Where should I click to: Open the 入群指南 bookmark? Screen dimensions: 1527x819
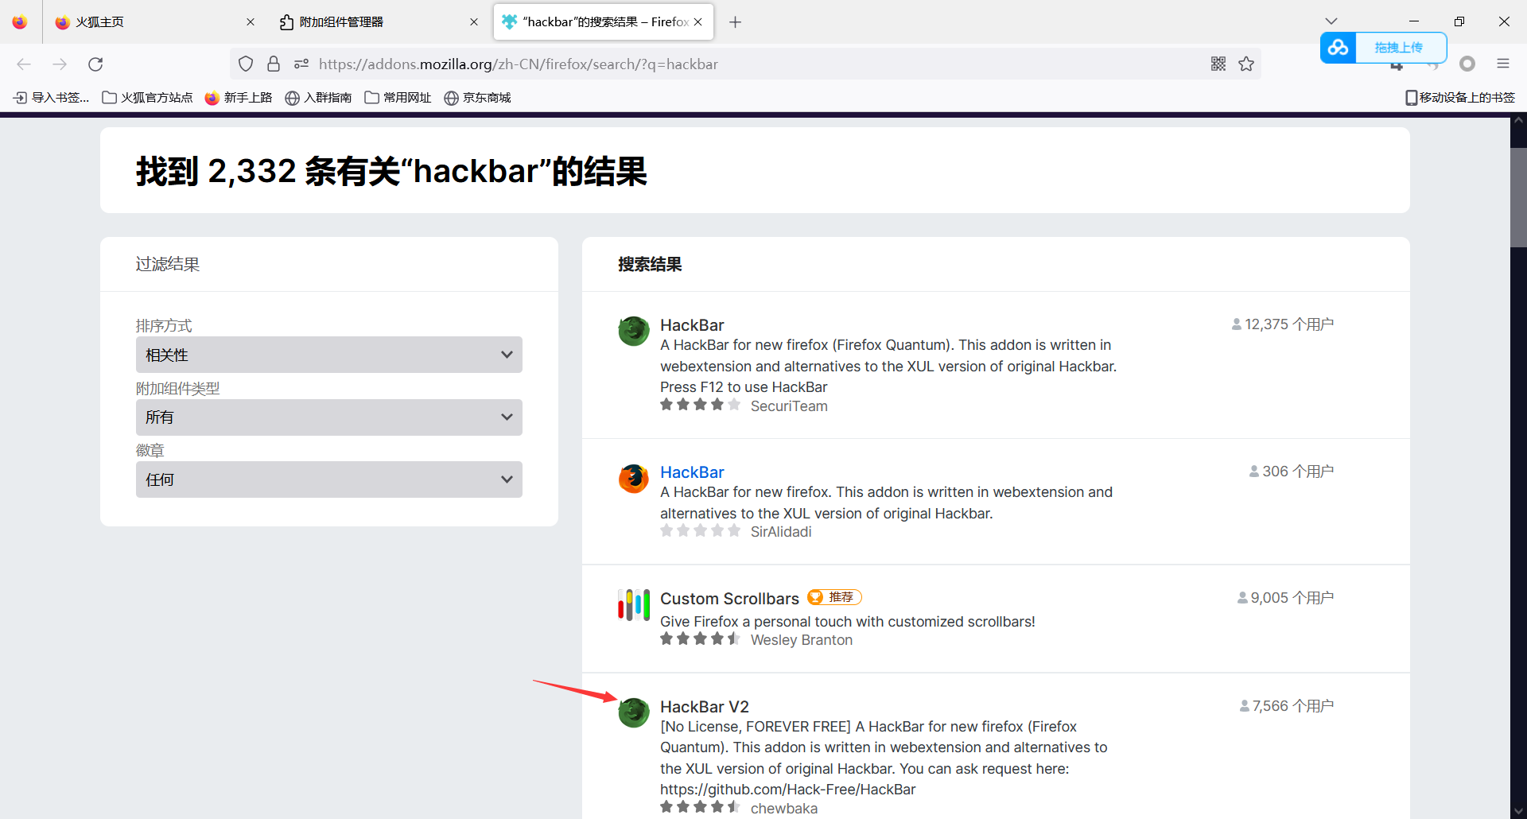click(x=318, y=98)
